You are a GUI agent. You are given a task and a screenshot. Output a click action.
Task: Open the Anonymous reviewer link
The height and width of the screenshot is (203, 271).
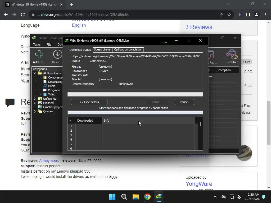(49, 161)
